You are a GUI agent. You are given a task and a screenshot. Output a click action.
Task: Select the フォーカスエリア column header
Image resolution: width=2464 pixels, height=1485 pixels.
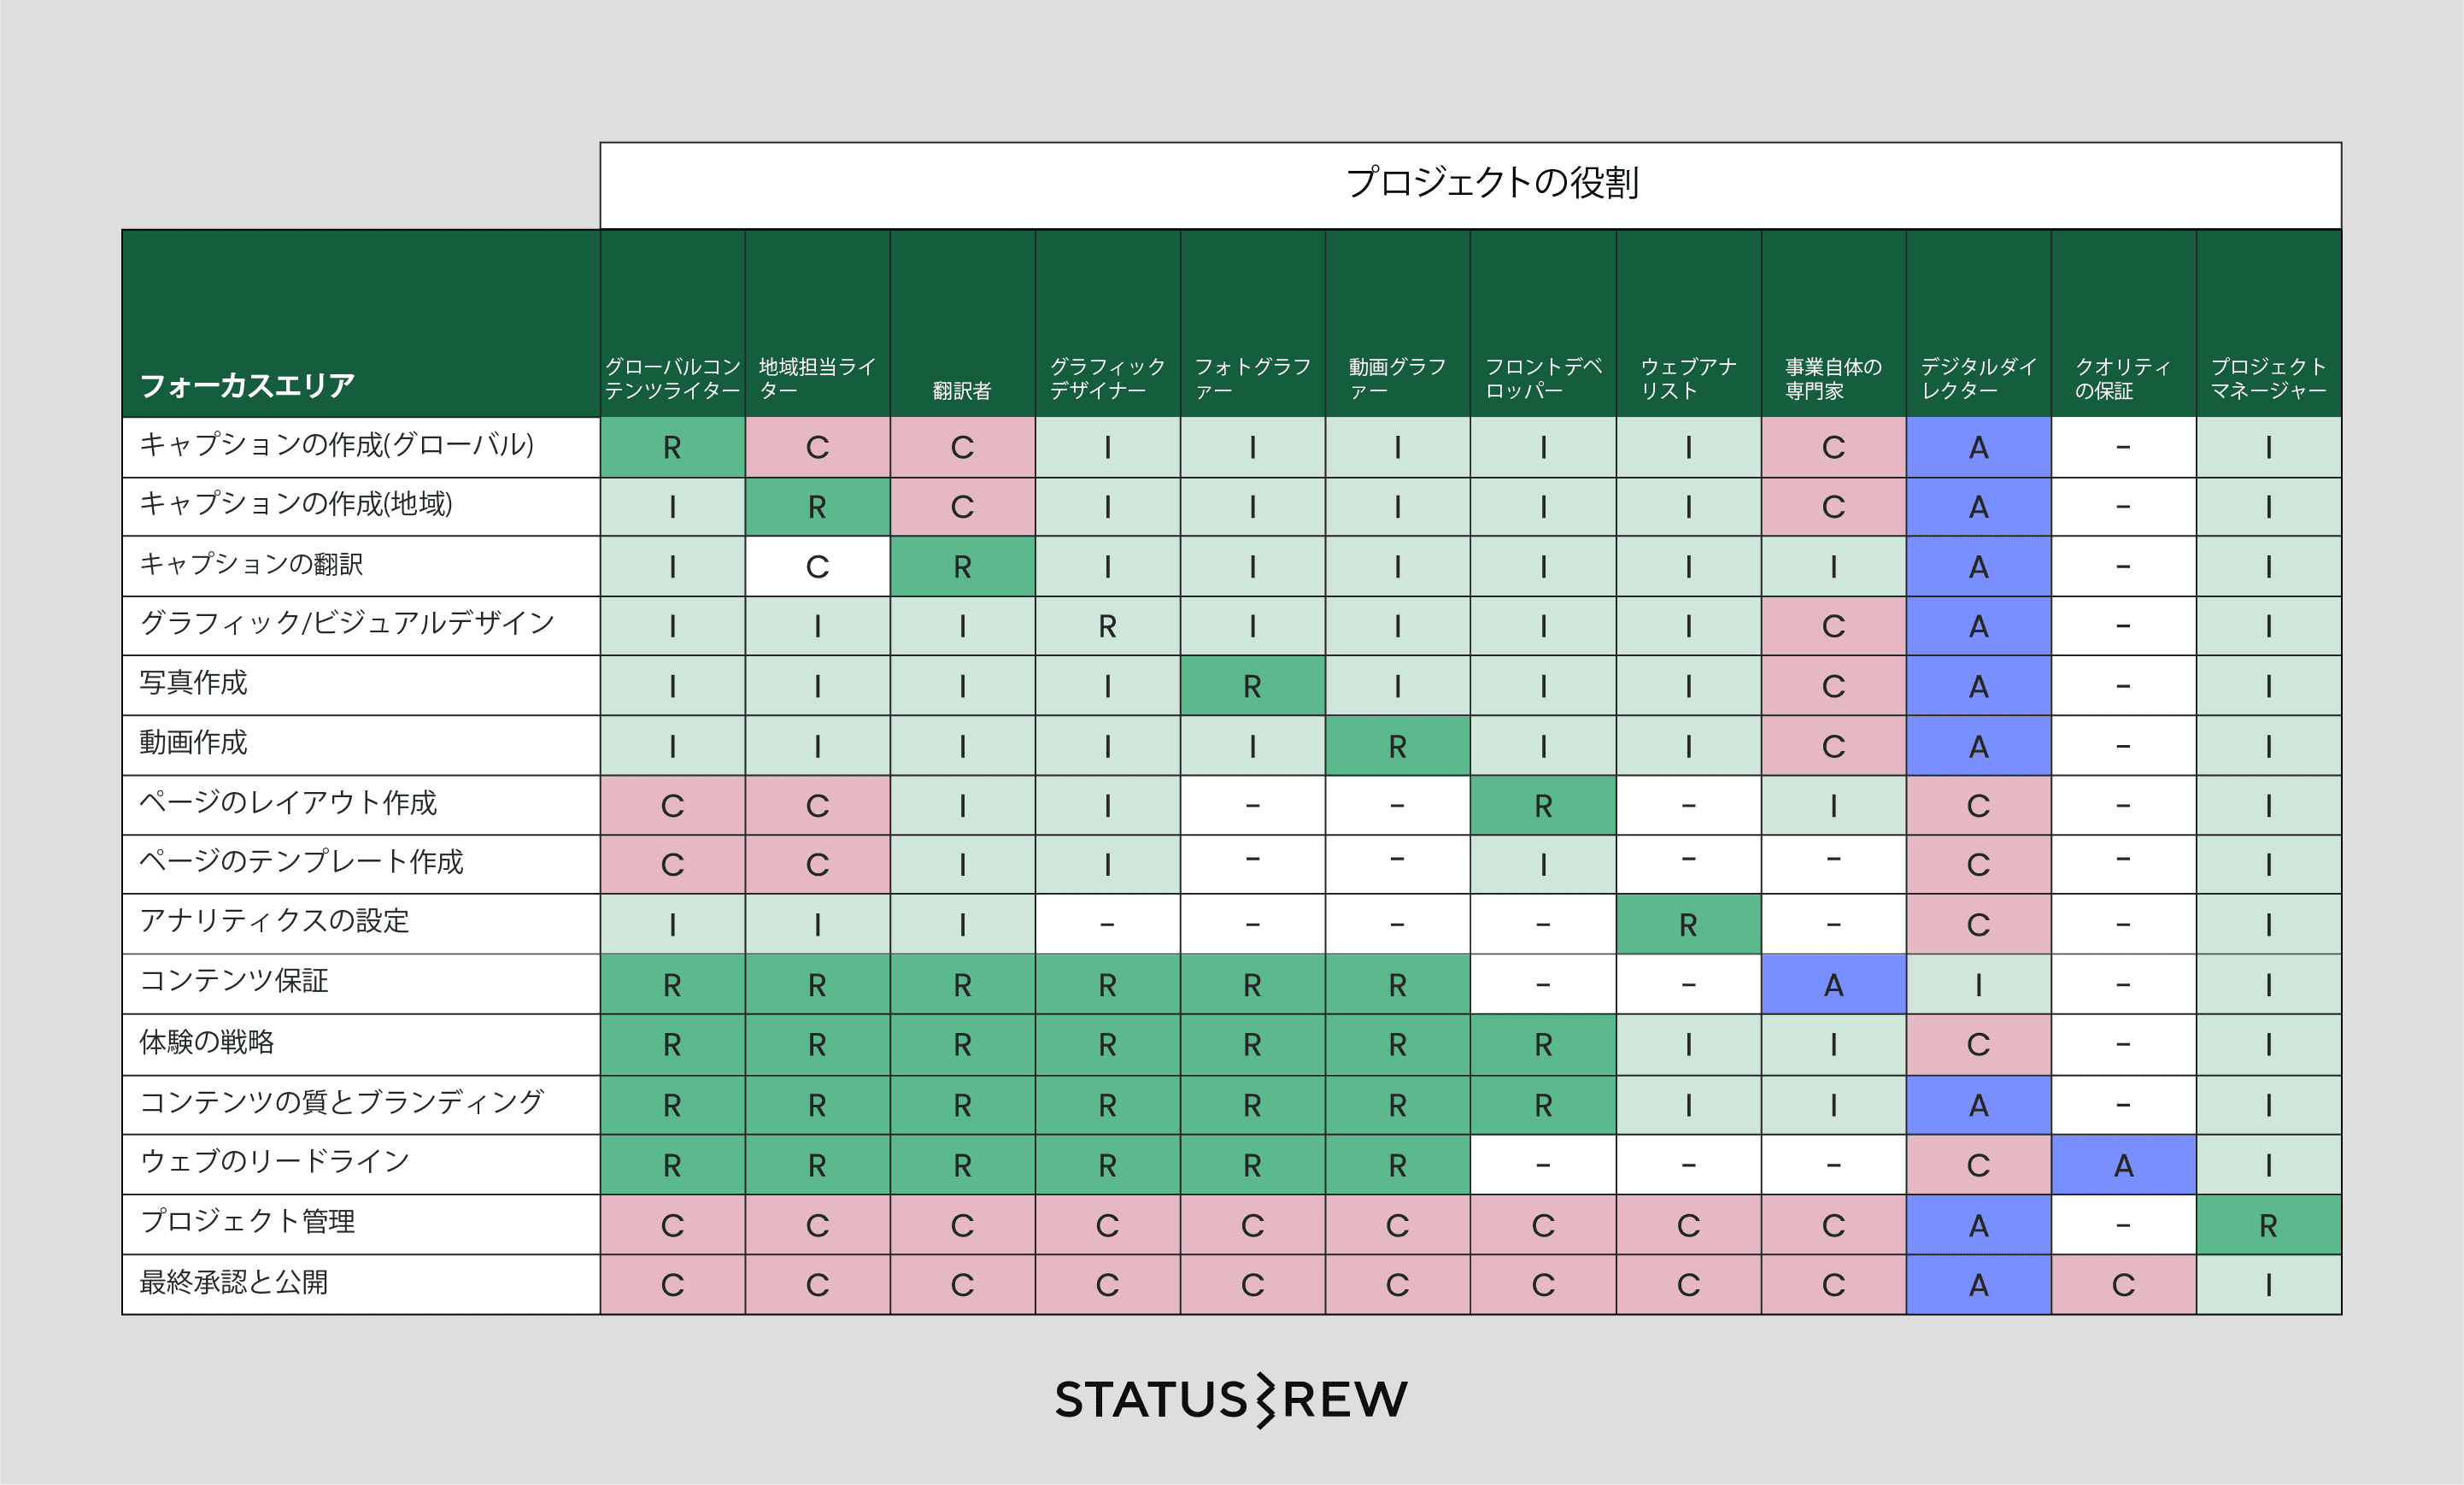(x=247, y=385)
